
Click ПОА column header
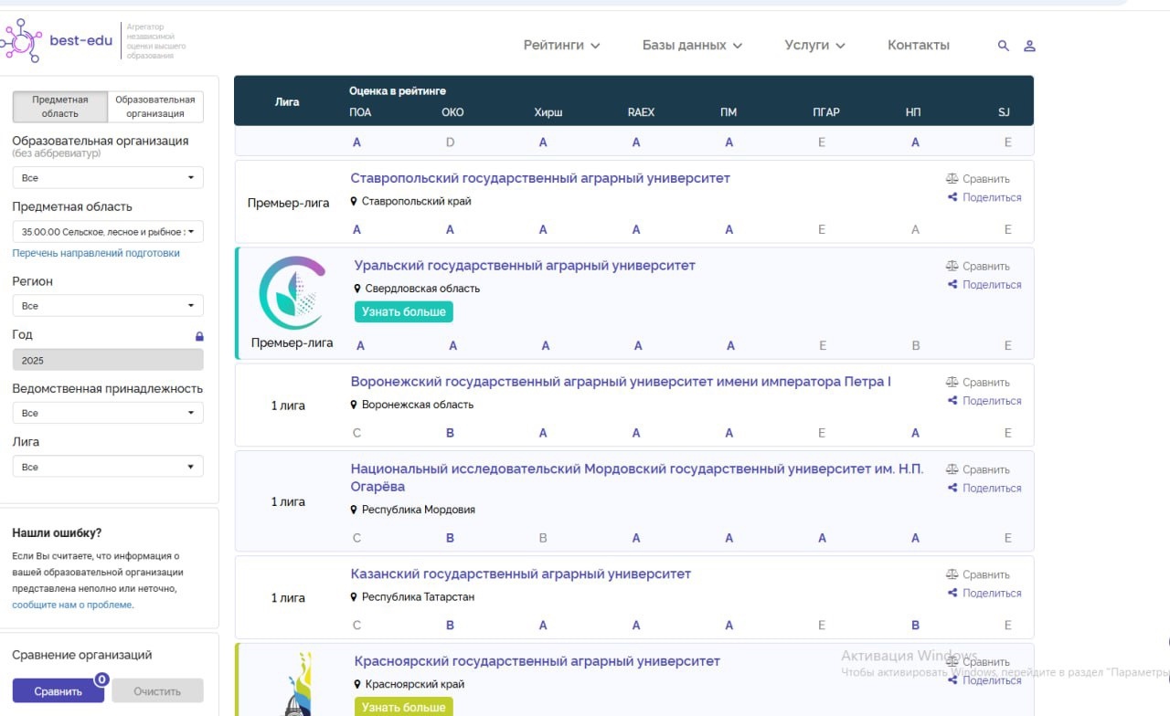[x=360, y=112]
